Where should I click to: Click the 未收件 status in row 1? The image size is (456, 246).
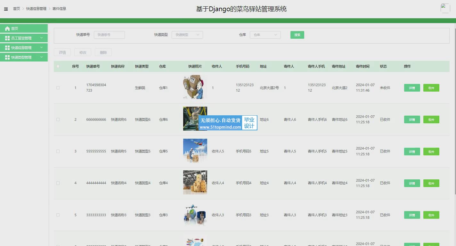pos(385,88)
